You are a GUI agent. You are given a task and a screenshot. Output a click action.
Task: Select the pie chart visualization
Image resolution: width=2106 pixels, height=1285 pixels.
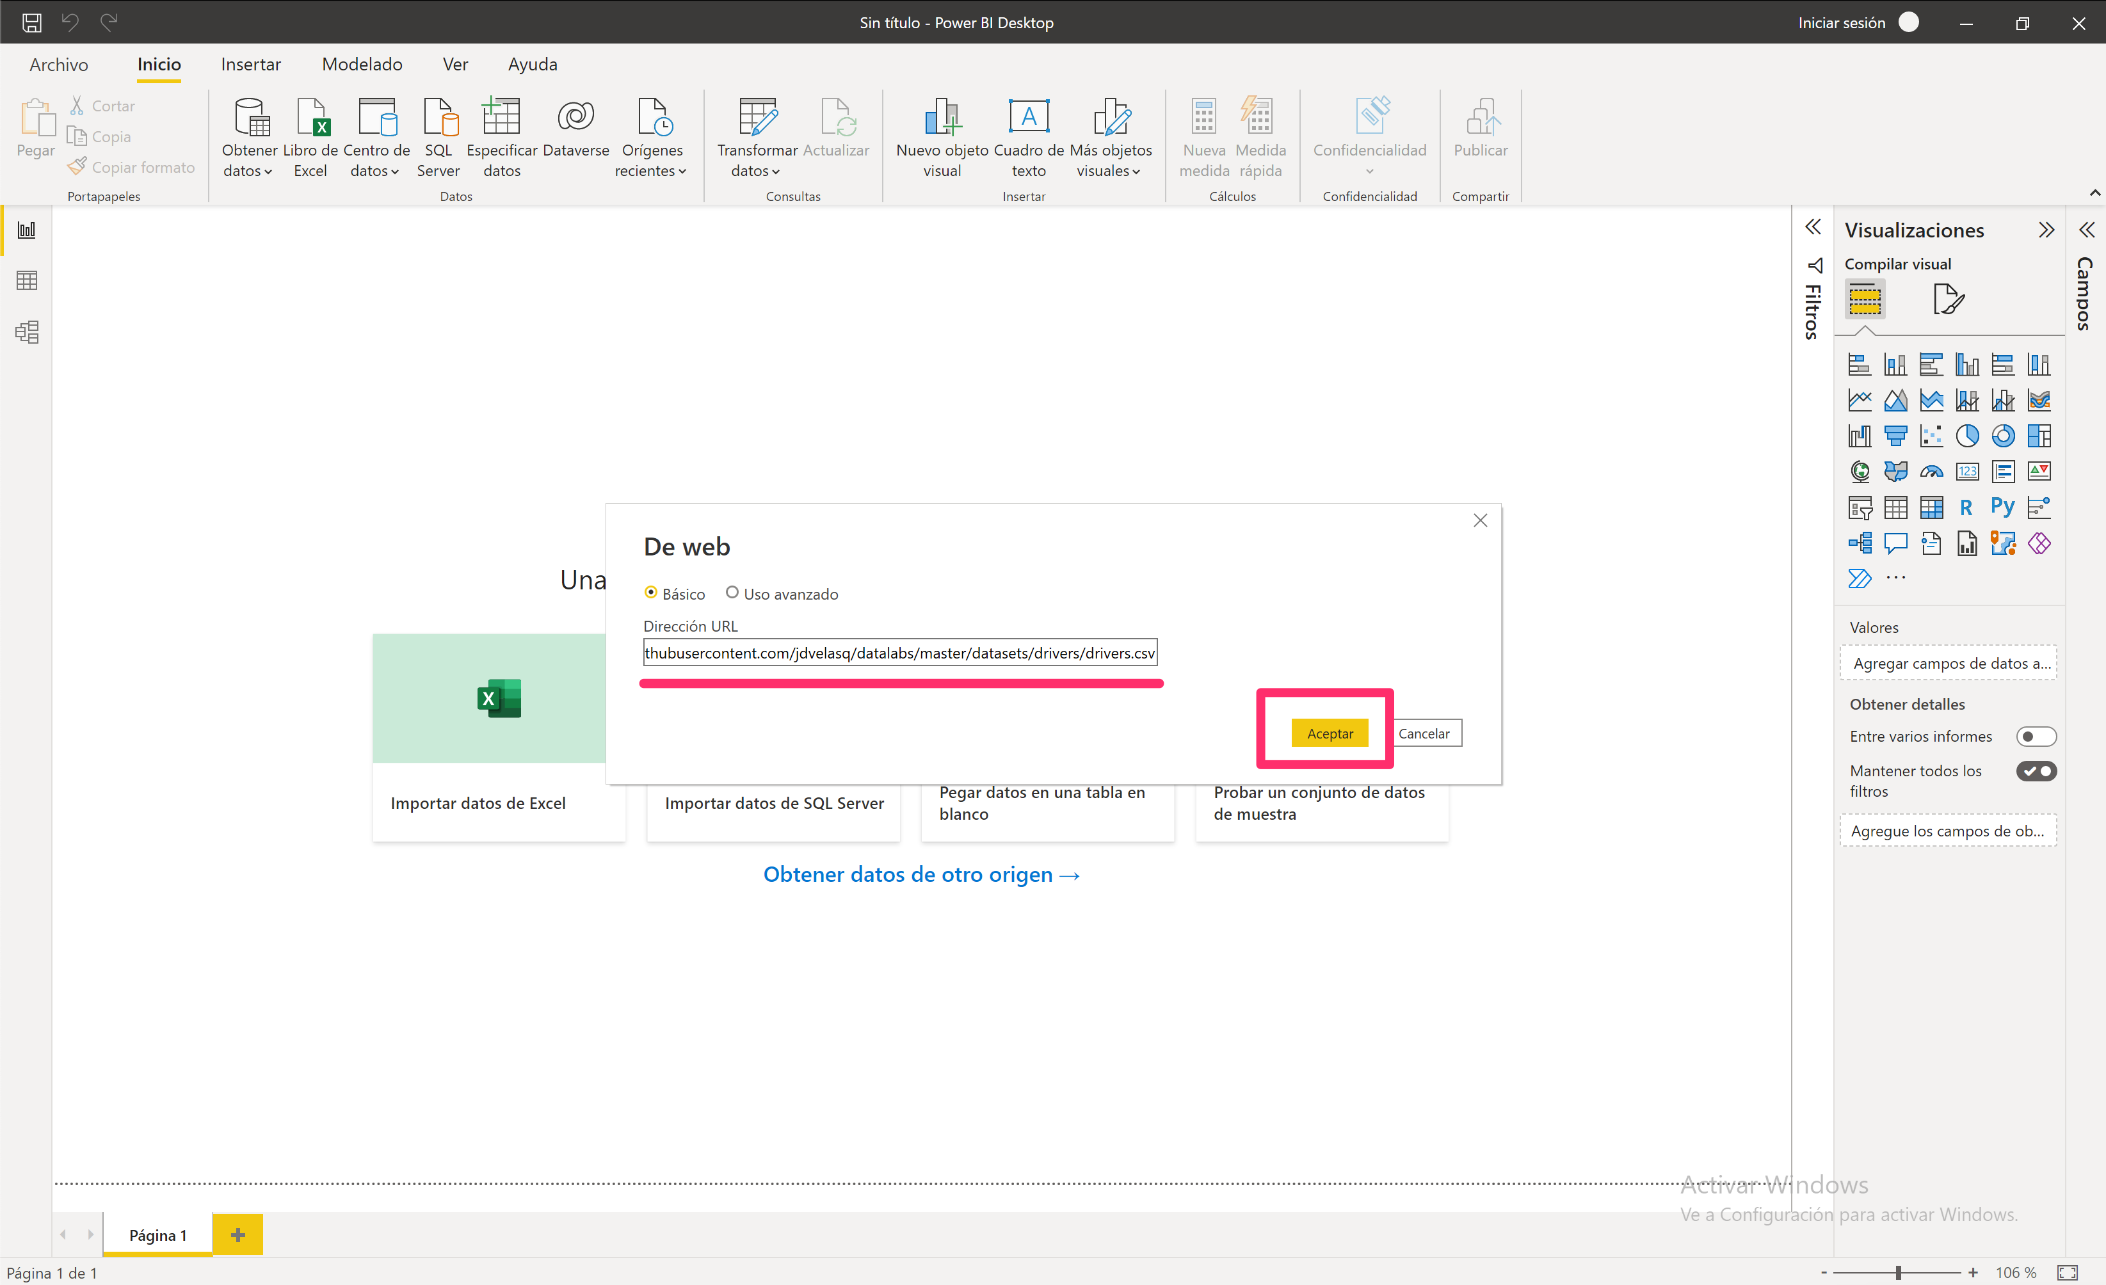click(x=1966, y=436)
